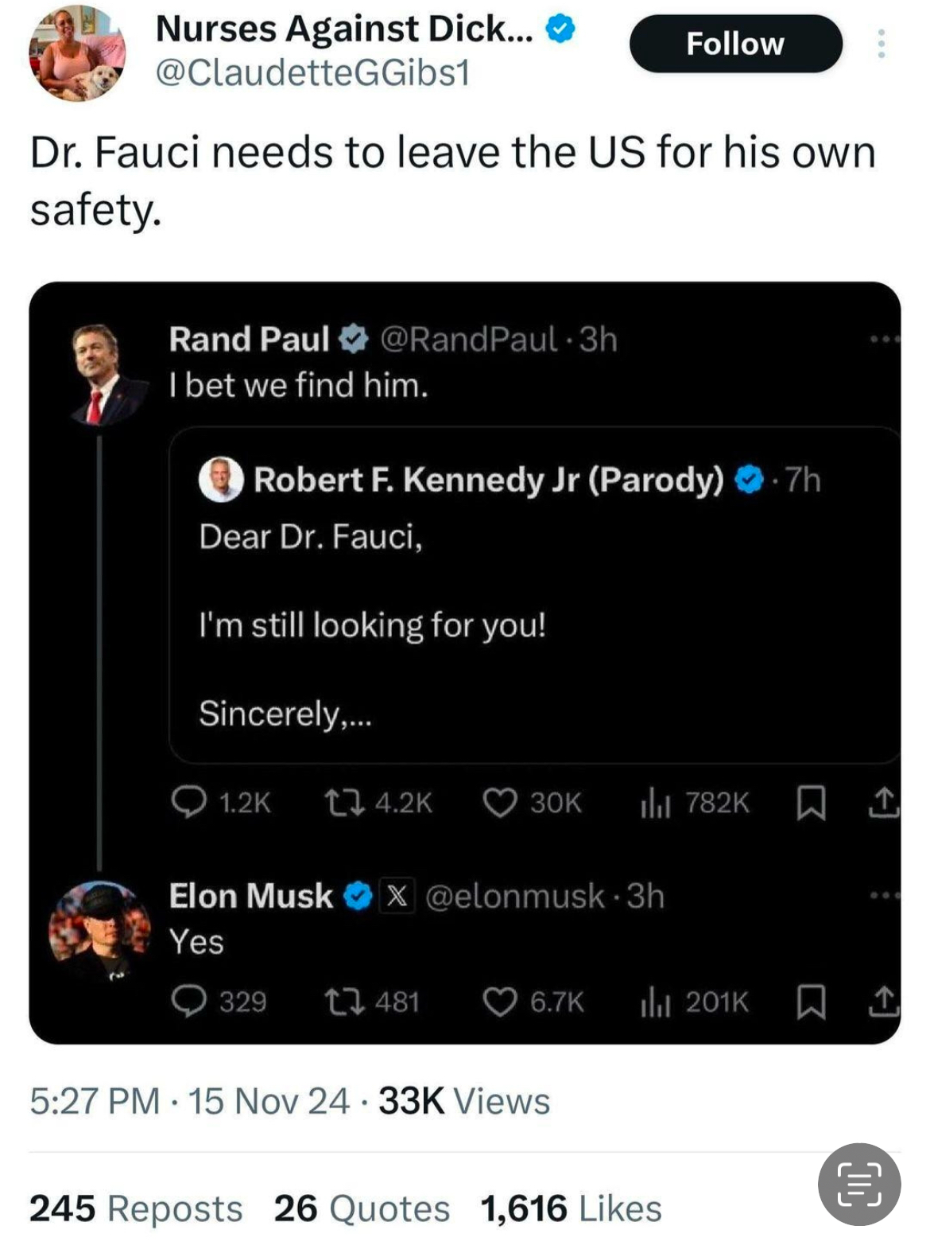The image size is (930, 1253).
Task: Tap the Follow button
Action: point(734,44)
